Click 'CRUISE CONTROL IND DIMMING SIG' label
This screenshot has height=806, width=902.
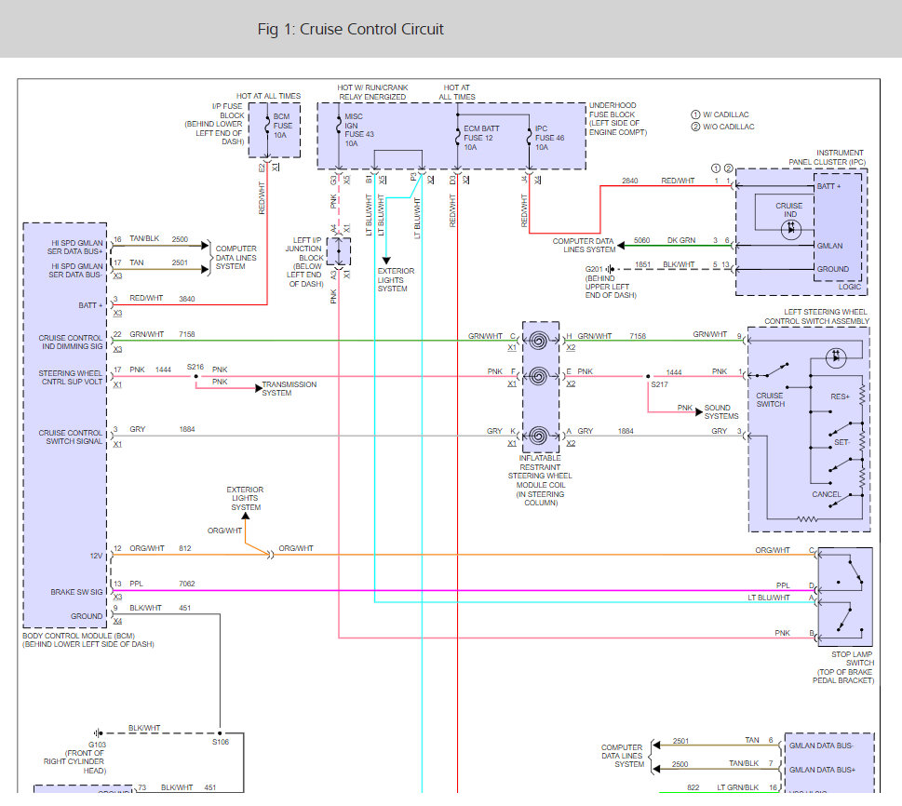click(71, 343)
